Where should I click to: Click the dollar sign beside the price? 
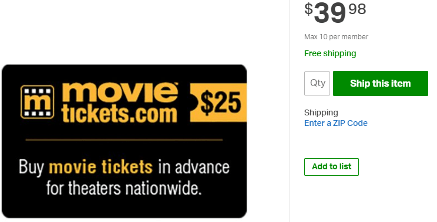308,9
